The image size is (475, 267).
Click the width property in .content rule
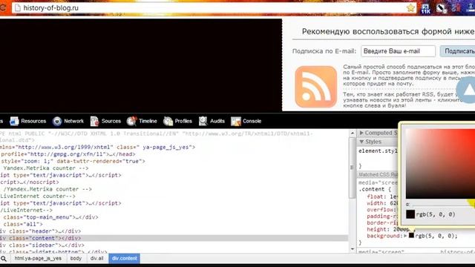[x=376, y=203]
